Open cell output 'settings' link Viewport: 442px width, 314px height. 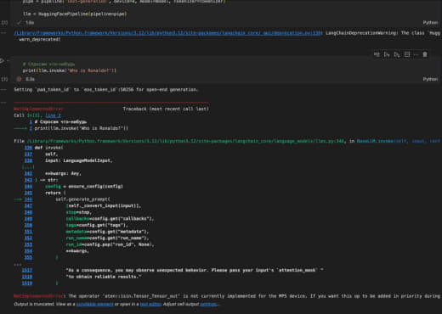point(209,304)
